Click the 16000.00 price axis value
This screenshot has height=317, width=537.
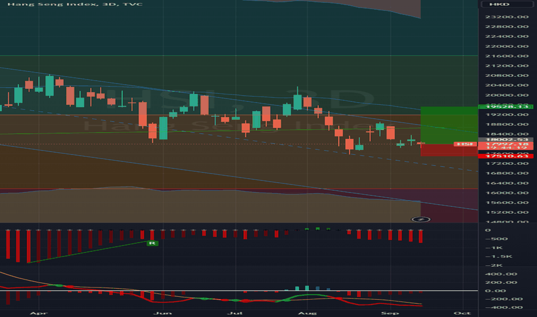click(506, 193)
